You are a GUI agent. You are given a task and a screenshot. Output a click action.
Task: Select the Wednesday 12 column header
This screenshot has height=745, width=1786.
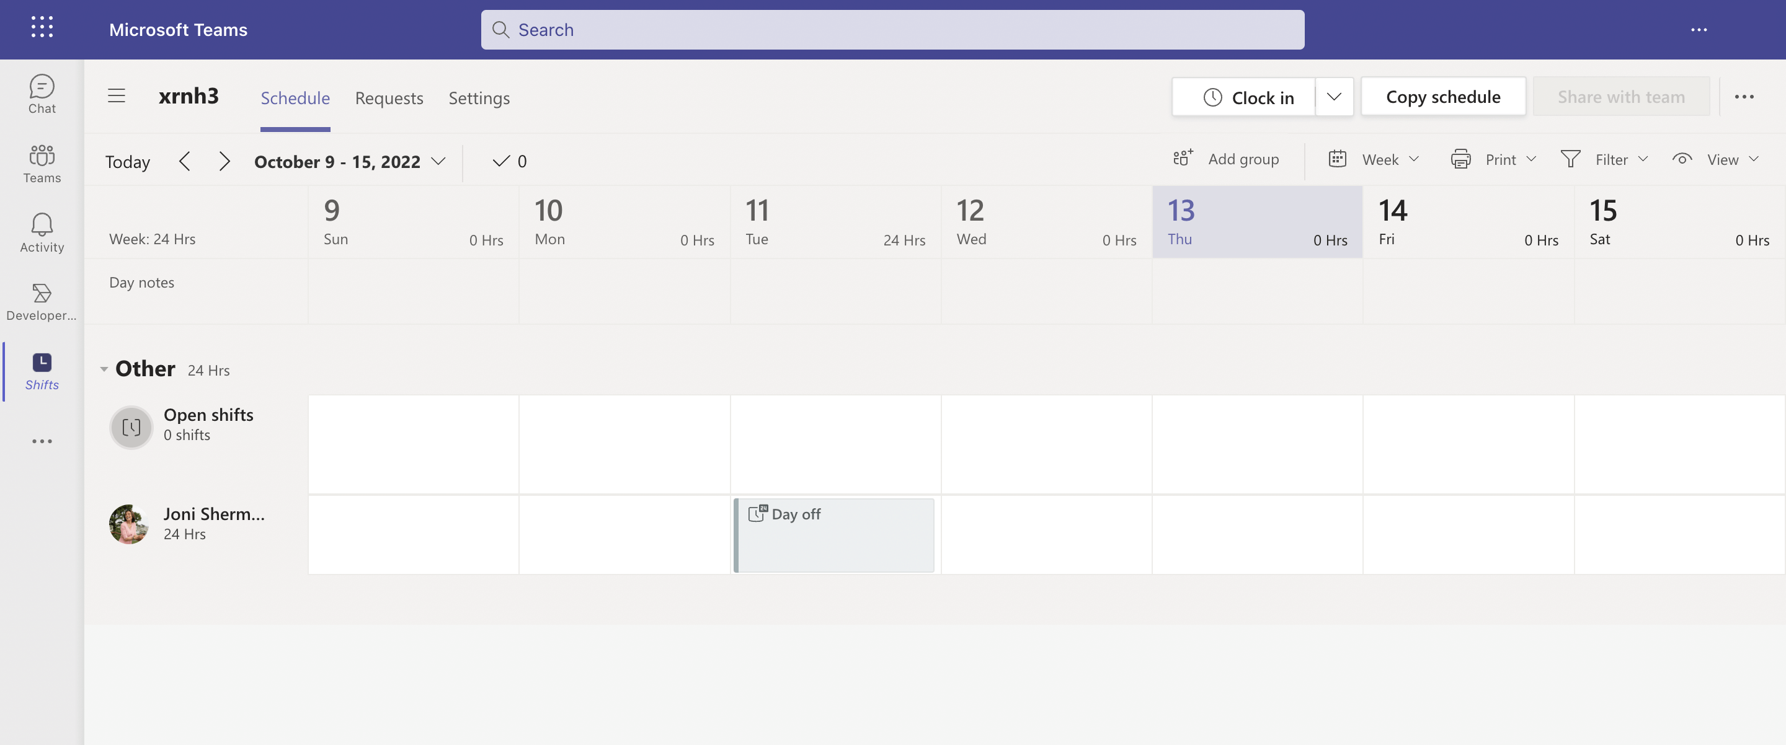pyautogui.click(x=1046, y=222)
